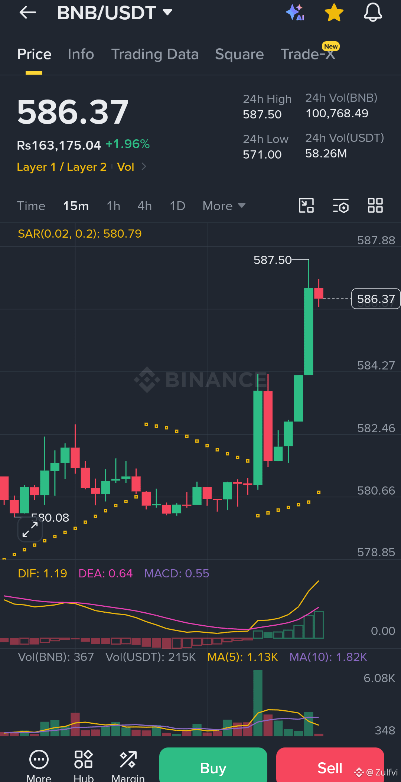The width and height of the screenshot is (401, 782).
Task: Expand the More intervals dropdown
Action: tap(224, 206)
